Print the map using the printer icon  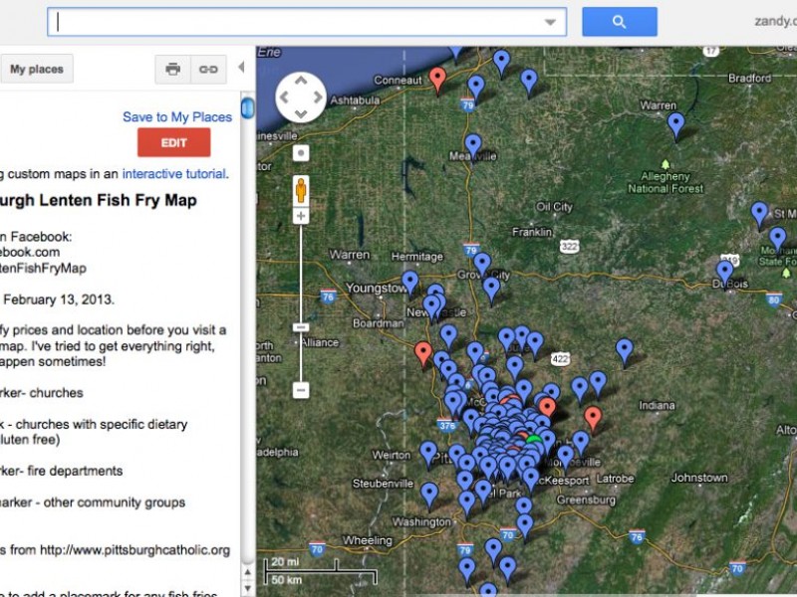tap(172, 69)
